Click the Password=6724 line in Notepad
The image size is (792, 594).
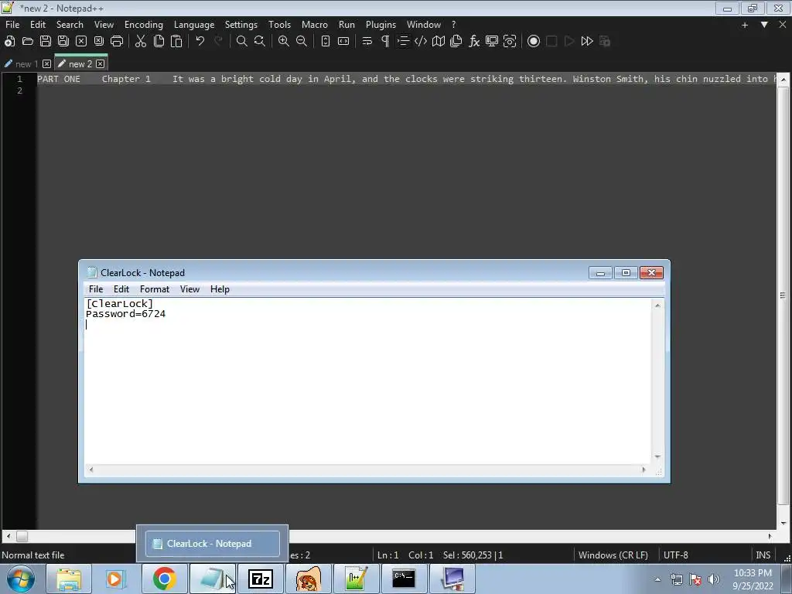click(126, 314)
